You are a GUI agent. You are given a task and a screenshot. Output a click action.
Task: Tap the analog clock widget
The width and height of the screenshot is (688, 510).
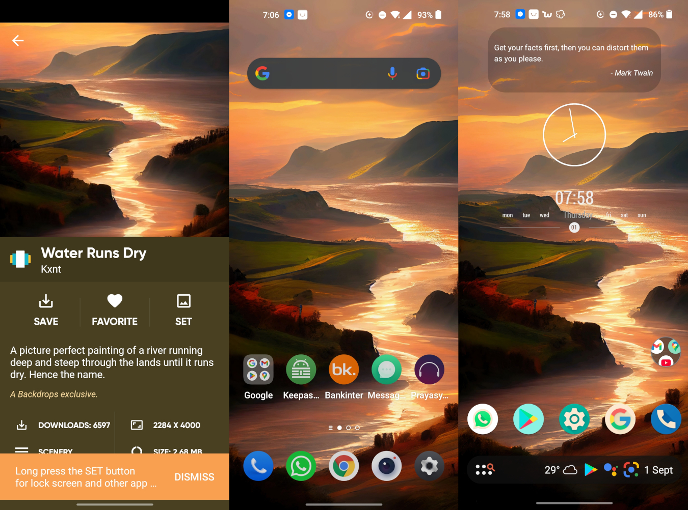[574, 134]
